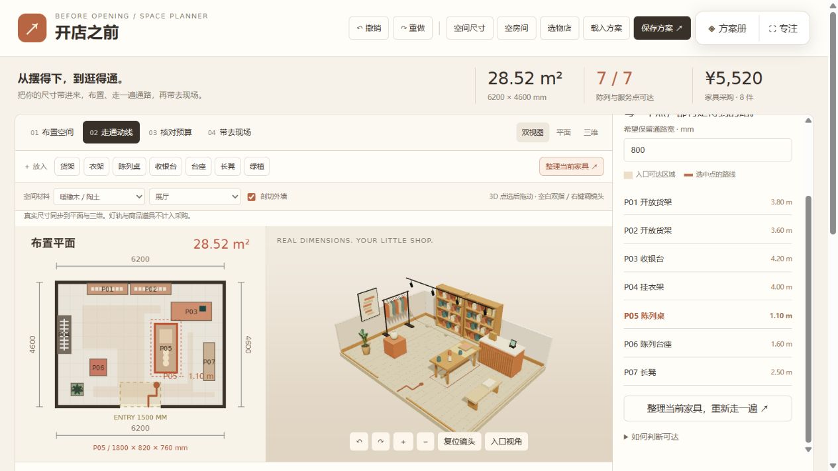Click the orange arrow app logo
The height and width of the screenshot is (471, 838).
32,28
